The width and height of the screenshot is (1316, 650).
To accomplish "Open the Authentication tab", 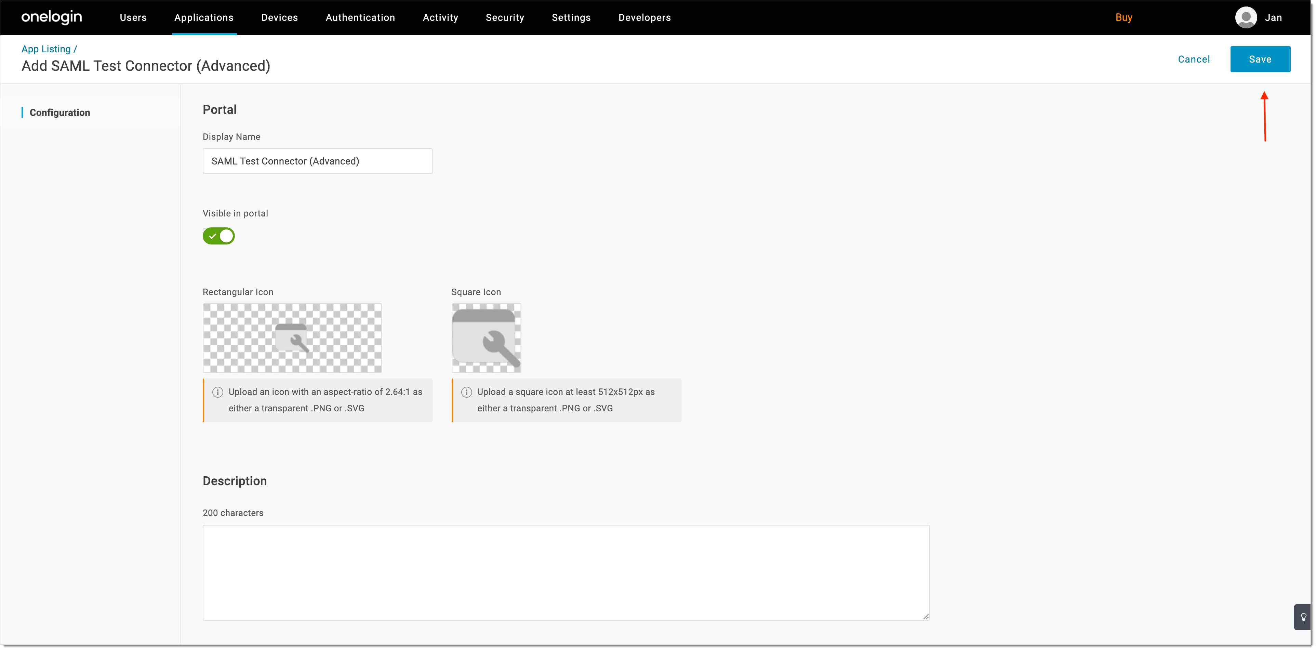I will (360, 17).
